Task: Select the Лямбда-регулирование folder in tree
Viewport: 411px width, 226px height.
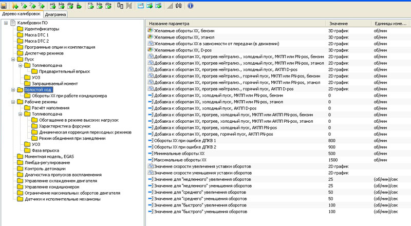Action: pyautogui.click(x=47, y=162)
